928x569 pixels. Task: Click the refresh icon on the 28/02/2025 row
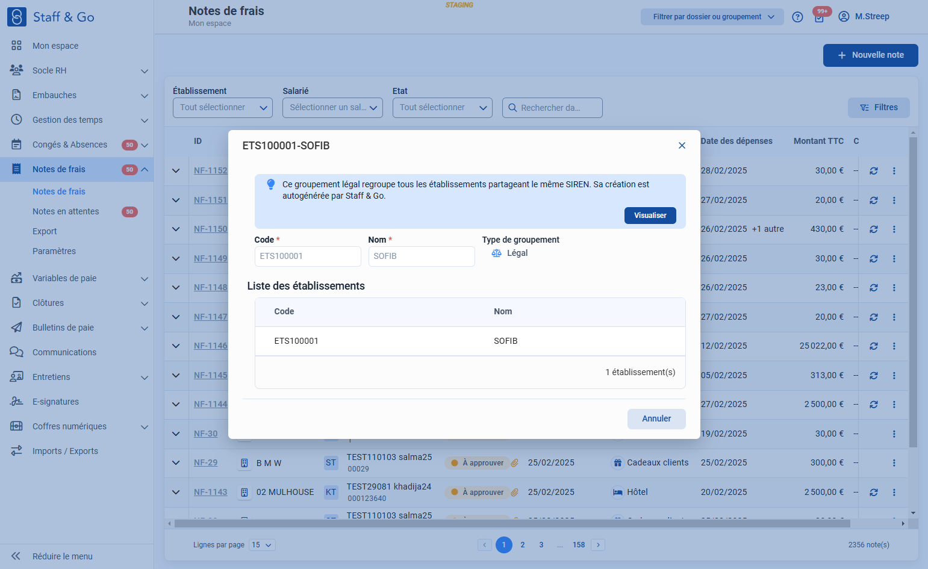tap(873, 171)
